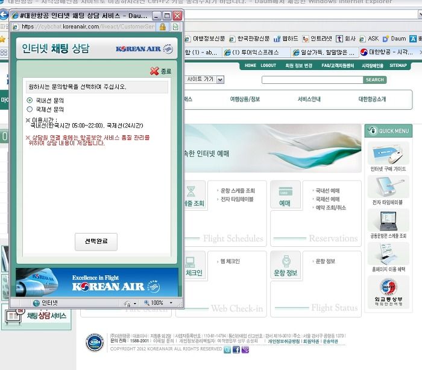
Task: Click the 선택완료 button
Action: tap(96, 241)
